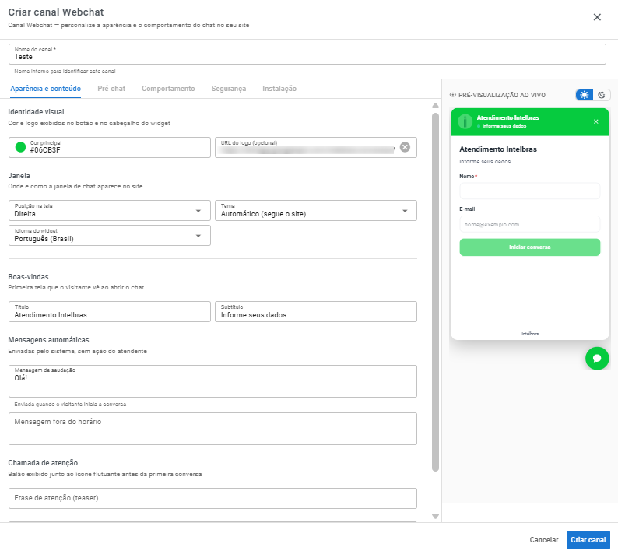Clear the logo URL field
This screenshot has height=554, width=618.
tap(405, 147)
